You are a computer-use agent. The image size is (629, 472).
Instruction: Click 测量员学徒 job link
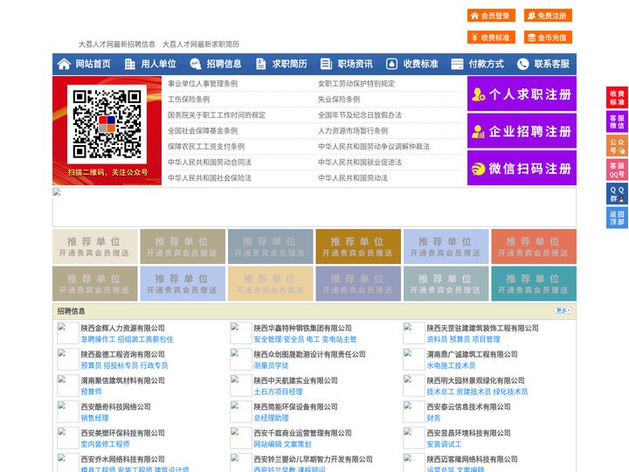[x=271, y=365]
